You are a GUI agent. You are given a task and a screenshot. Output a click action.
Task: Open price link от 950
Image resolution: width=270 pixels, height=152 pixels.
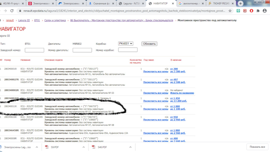coord(174,117)
